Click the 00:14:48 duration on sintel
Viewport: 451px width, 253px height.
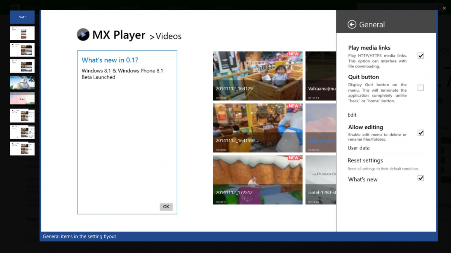tap(314, 202)
